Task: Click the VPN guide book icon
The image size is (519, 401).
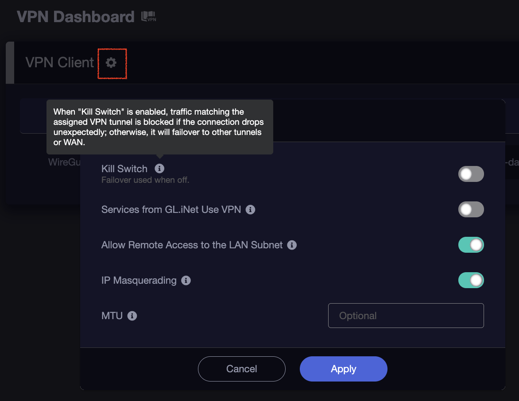Action: coord(149,16)
